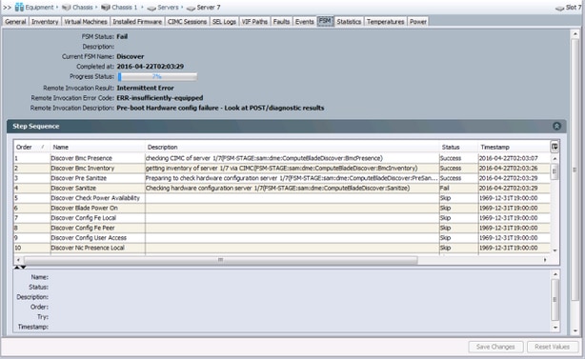Select the Discover Pre Sanitize row
Image resolution: width=585 pixels, height=359 pixels.
click(x=282, y=178)
